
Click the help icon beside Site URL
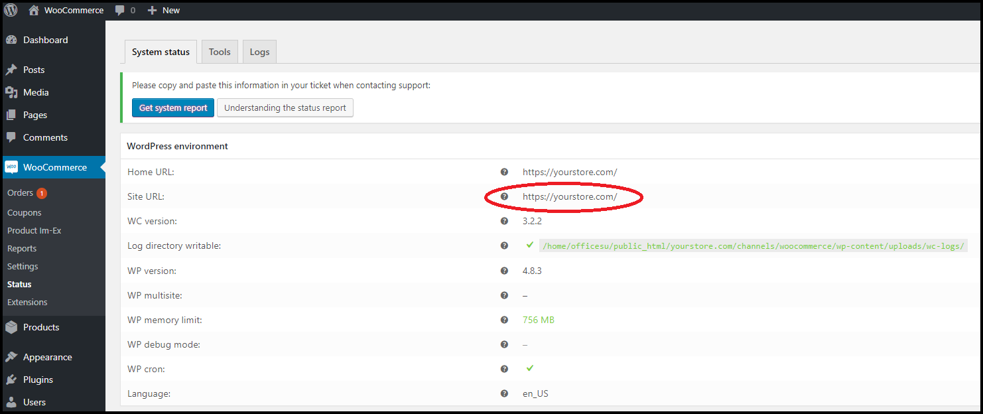(x=504, y=196)
